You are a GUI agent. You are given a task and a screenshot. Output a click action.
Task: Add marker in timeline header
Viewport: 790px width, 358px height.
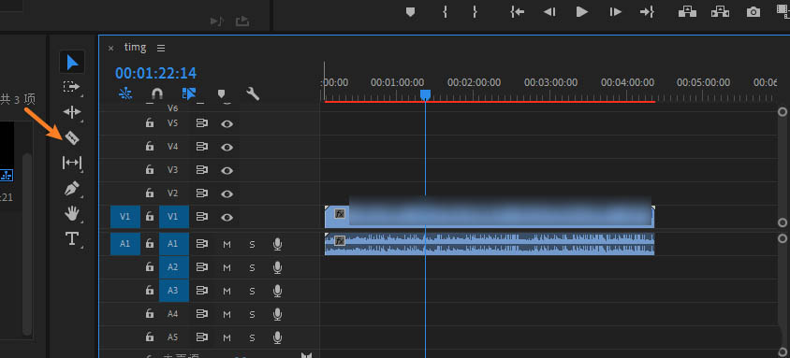click(x=221, y=93)
